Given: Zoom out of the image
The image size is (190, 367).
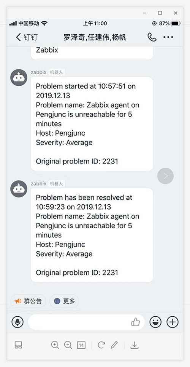Looking at the screenshot, I should (68, 345).
